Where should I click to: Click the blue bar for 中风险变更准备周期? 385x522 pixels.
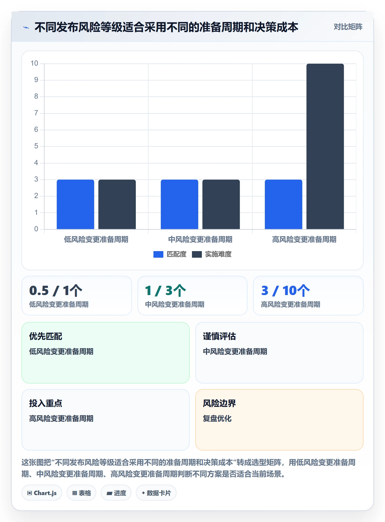click(180, 204)
